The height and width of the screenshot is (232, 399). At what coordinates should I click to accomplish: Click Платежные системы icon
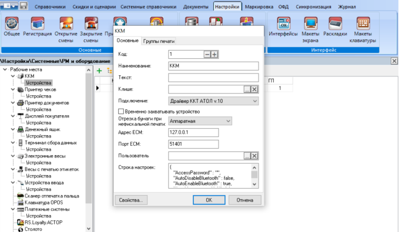[21, 209]
